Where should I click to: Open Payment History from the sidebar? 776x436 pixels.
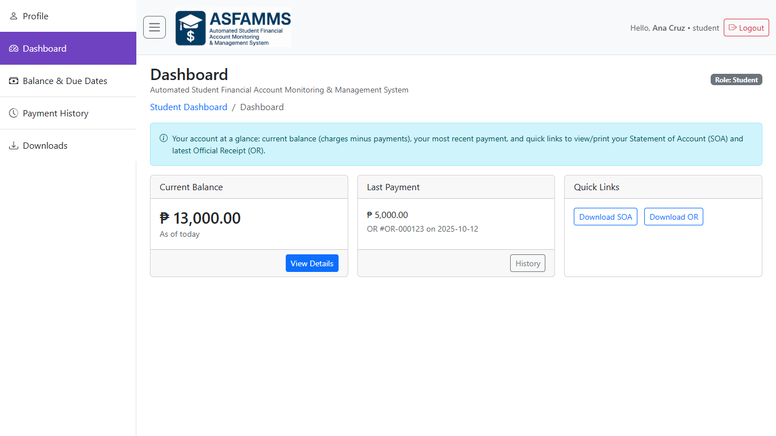(56, 114)
